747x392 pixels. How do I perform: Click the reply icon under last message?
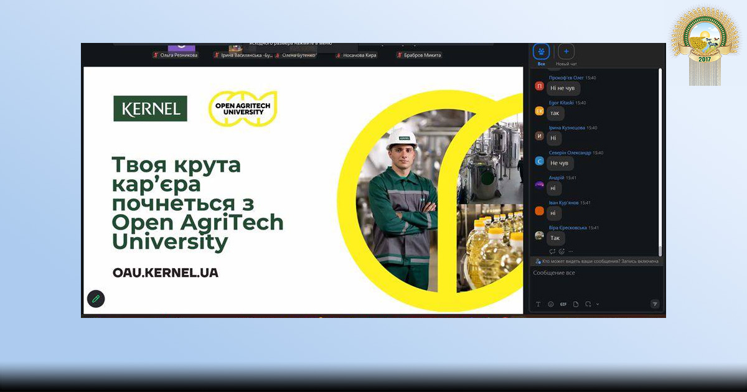[552, 251]
